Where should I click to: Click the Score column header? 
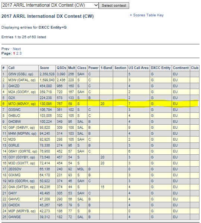click(x=44, y=68)
